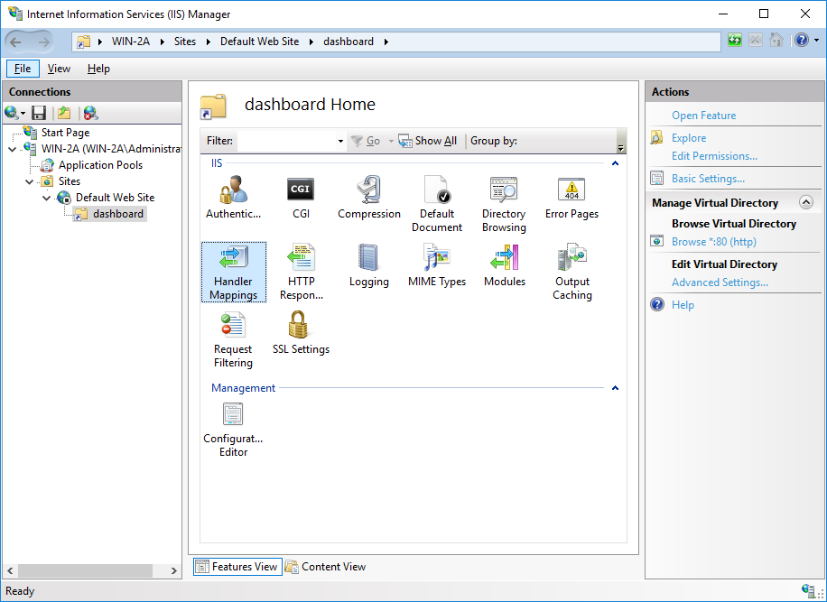Open the CGI feature icon

tap(301, 191)
